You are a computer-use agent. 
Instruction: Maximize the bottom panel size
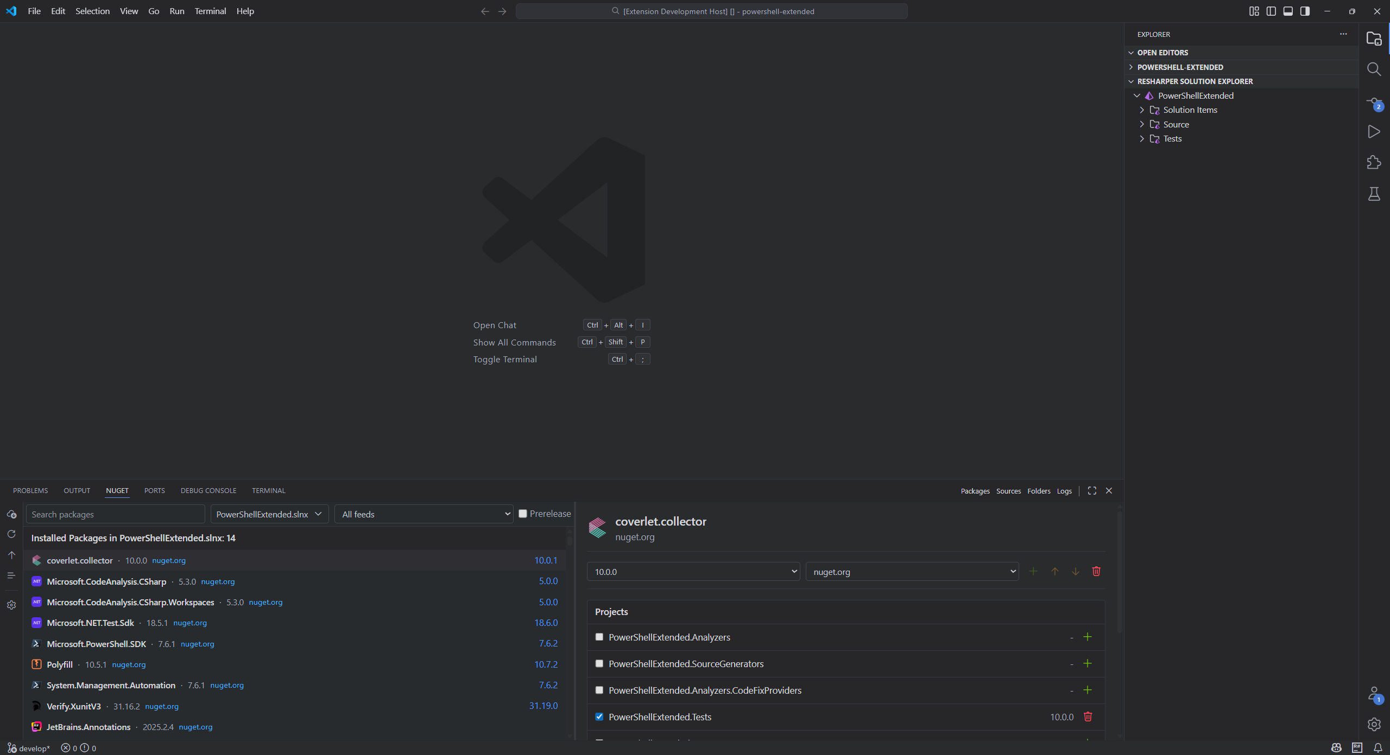[1092, 490]
